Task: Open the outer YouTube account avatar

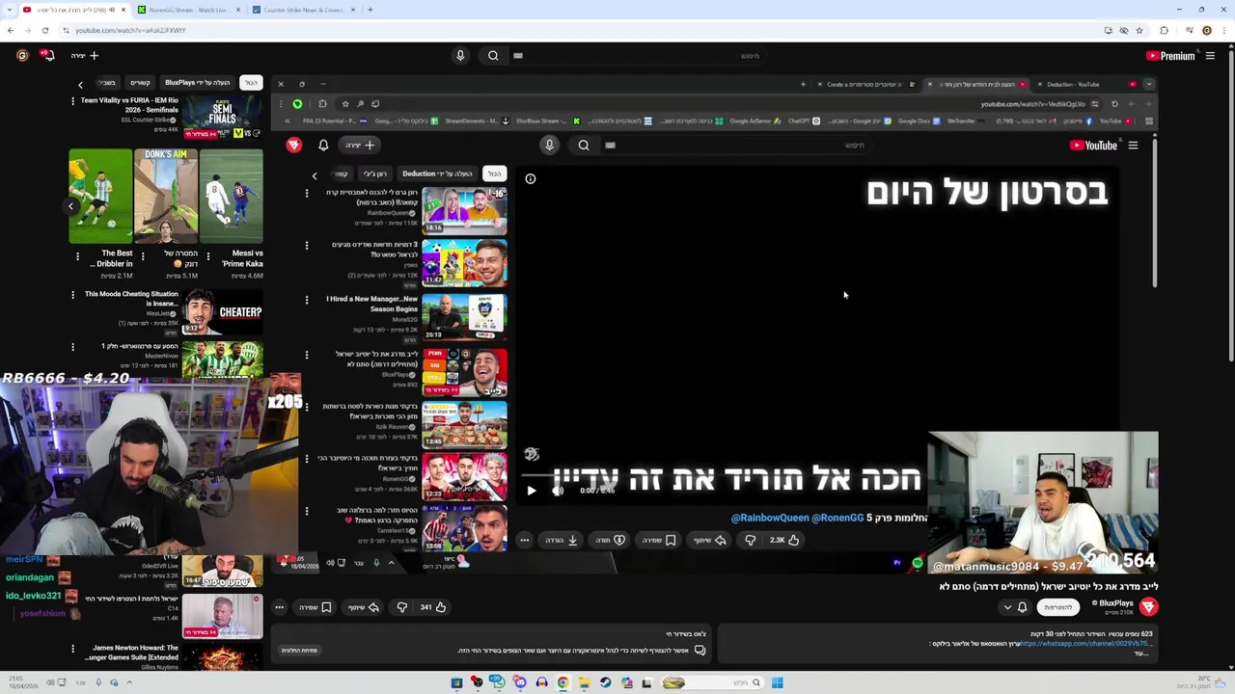Action: (22, 56)
